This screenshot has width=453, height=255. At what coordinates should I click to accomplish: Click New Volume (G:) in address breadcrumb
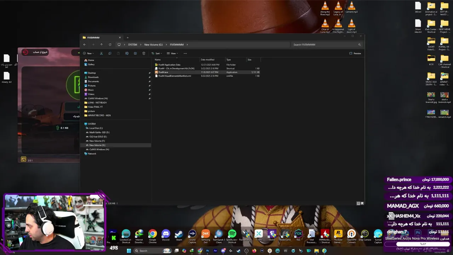[154, 45]
